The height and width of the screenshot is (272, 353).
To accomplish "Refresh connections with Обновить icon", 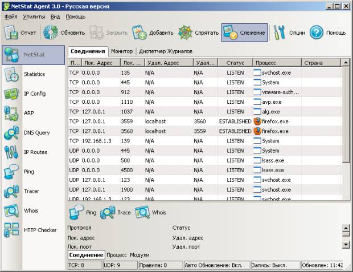I will click(50, 33).
